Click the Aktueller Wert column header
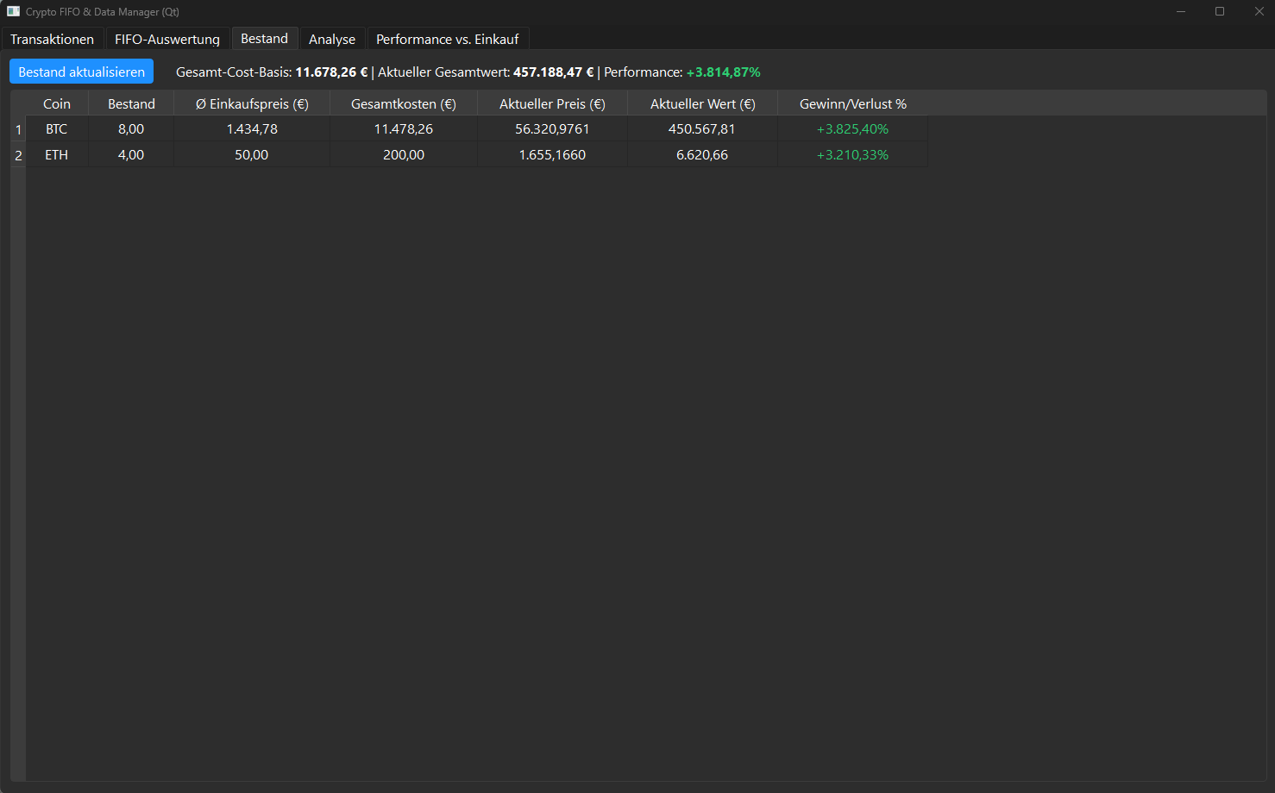1275x793 pixels. coord(701,103)
